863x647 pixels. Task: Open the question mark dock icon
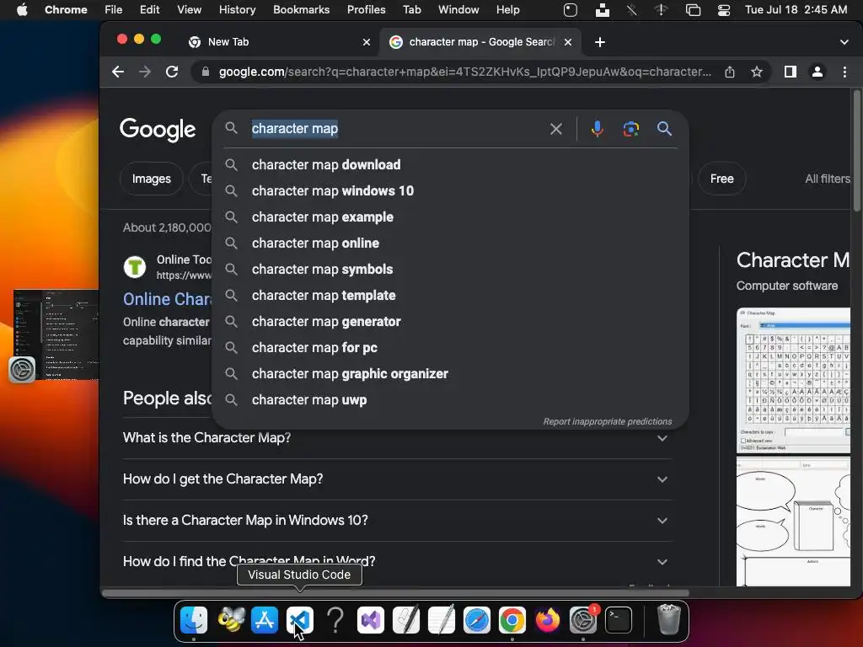coord(335,620)
